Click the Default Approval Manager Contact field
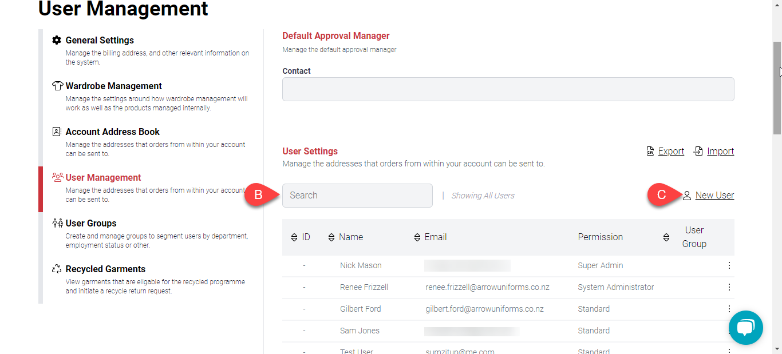The width and height of the screenshot is (782, 354). coord(508,89)
